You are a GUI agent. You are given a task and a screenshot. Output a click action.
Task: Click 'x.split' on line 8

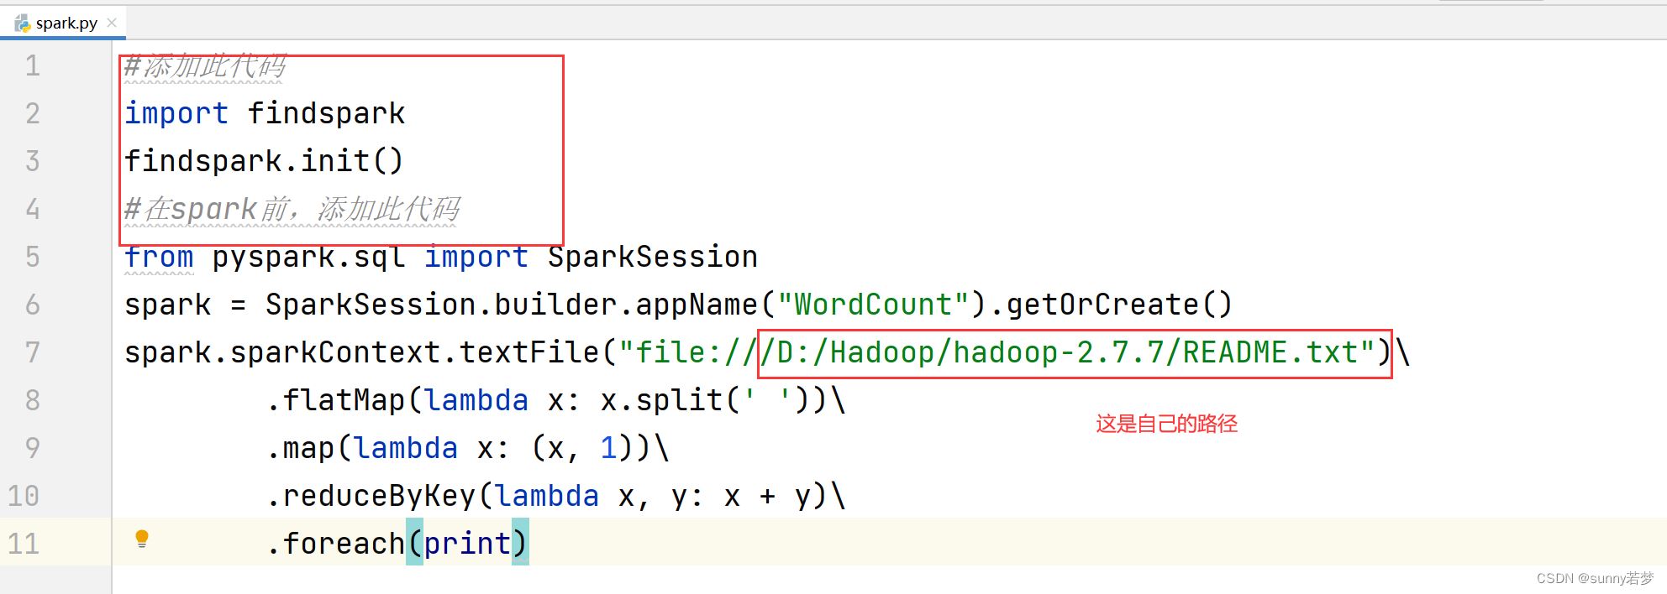click(661, 400)
